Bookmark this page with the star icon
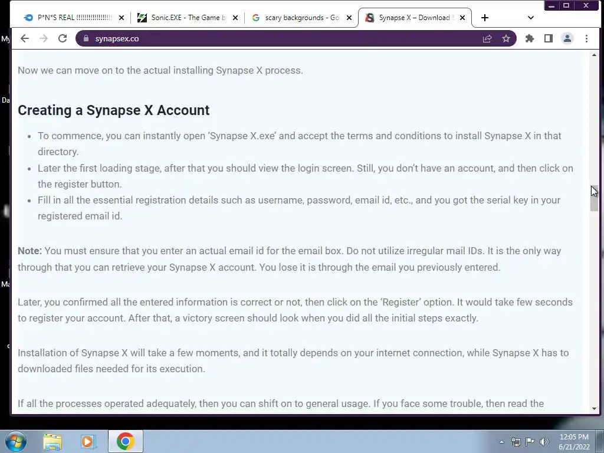Screen dimensions: 604x453 [505, 38]
